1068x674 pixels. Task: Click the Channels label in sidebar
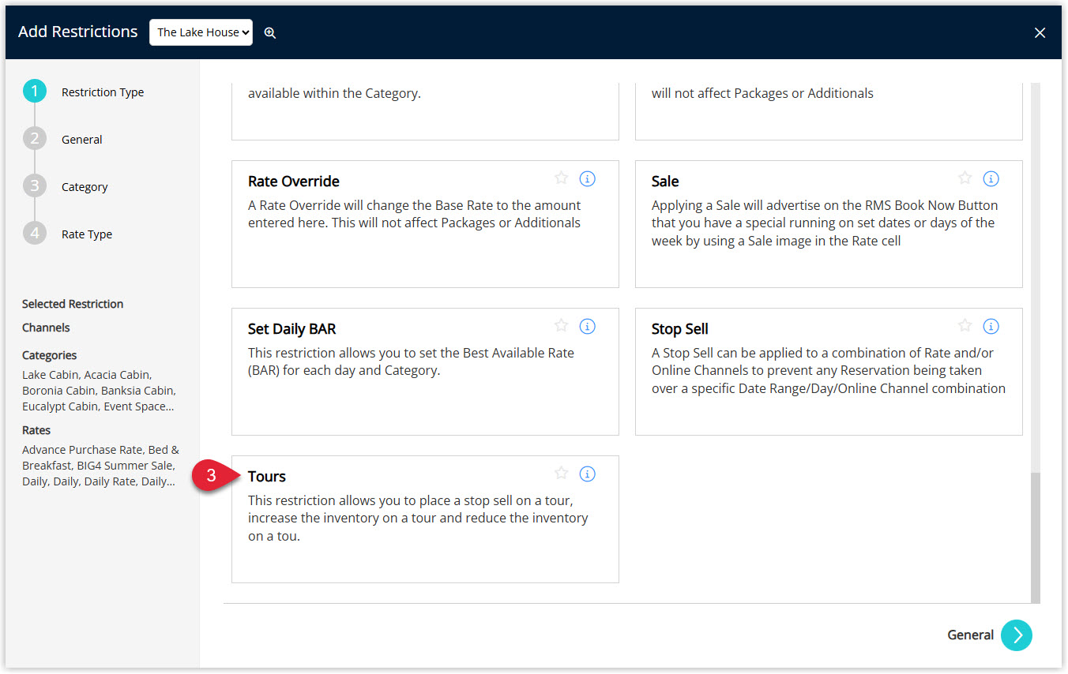click(x=46, y=328)
